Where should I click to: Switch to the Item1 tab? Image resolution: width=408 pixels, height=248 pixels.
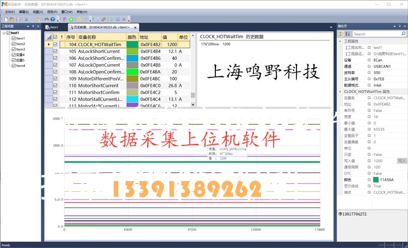pyautogui.click(x=52, y=27)
